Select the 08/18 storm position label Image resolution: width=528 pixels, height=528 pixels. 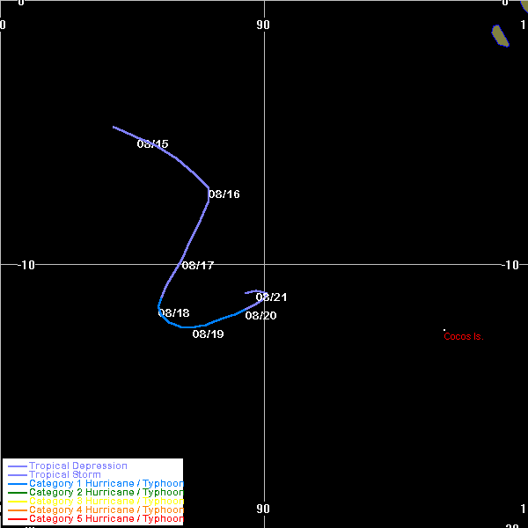point(174,313)
